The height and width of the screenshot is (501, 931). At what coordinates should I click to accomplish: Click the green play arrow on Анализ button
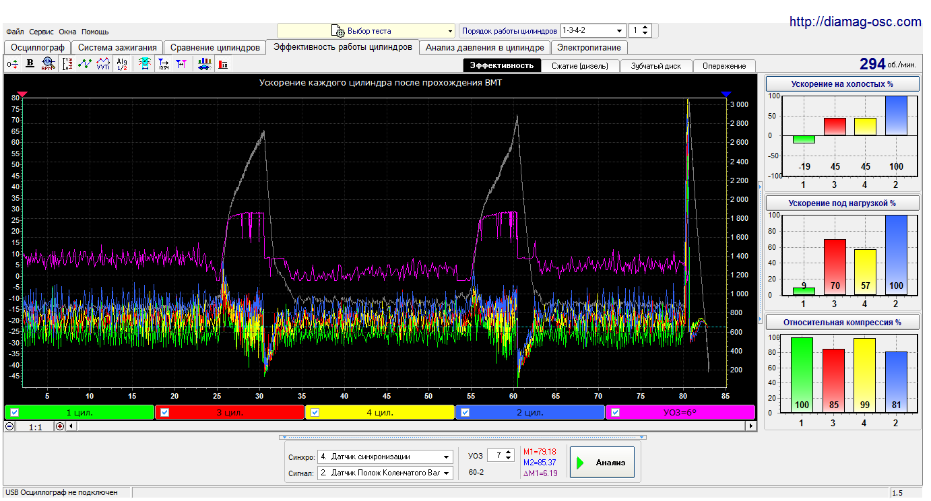[x=580, y=463]
